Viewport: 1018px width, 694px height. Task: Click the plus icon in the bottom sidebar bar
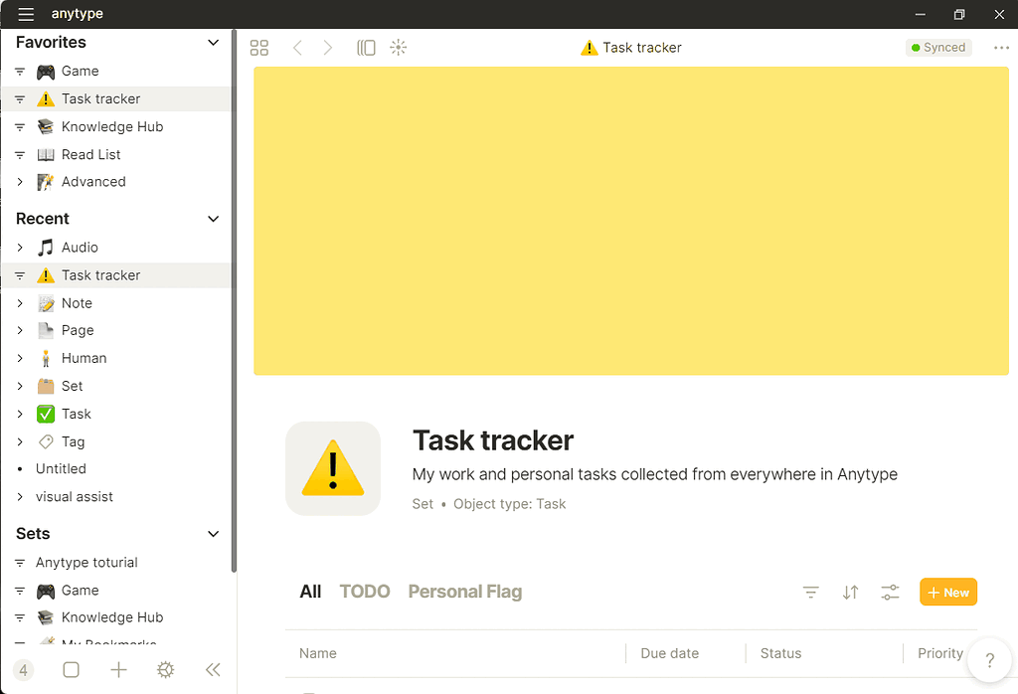pos(118,669)
